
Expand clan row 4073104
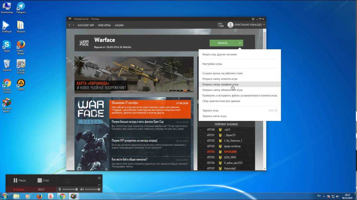pyautogui.click(x=200, y=152)
